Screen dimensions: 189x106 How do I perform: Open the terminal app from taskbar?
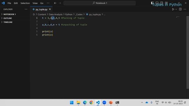(x=117, y=102)
